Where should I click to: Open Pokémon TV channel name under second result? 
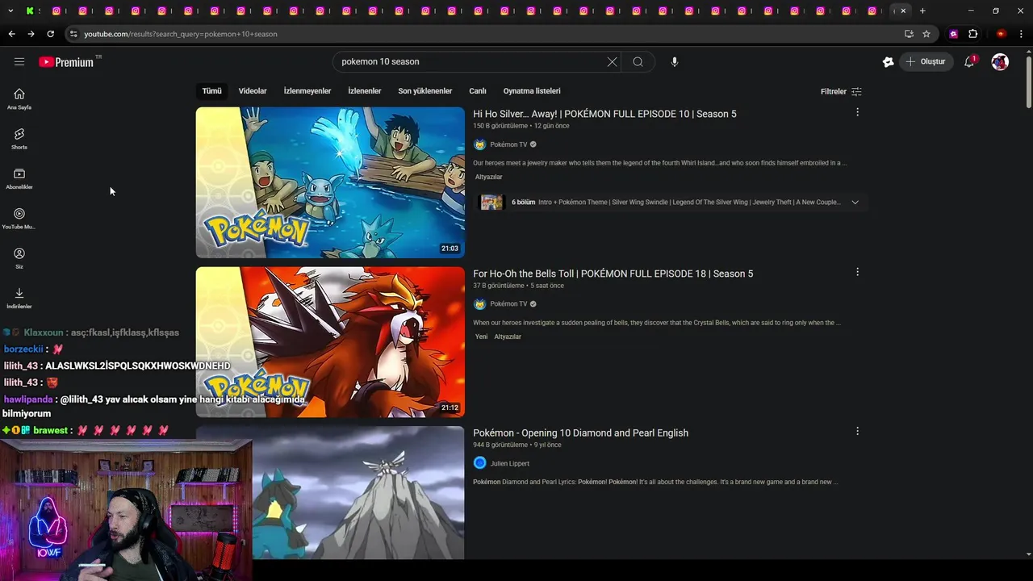pyautogui.click(x=508, y=304)
